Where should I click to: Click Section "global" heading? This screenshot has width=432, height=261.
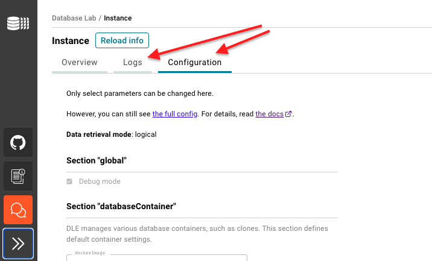tap(97, 160)
